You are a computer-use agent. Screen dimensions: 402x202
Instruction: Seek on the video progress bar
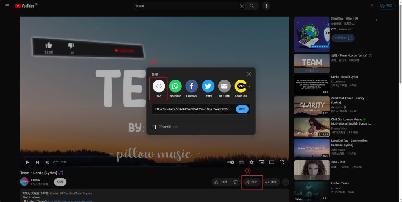pyautogui.click(x=118, y=157)
